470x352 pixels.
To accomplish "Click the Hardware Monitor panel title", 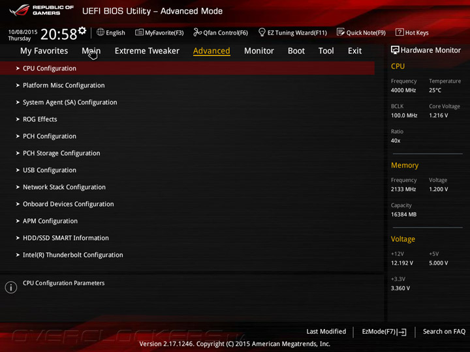I will coord(430,50).
